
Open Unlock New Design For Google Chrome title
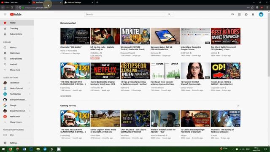[x=191, y=48]
